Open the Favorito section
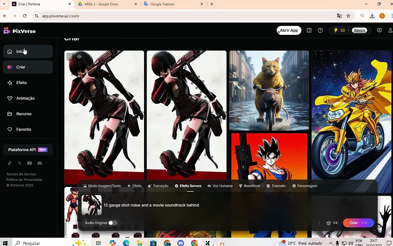393x246 pixels. click(x=28, y=129)
